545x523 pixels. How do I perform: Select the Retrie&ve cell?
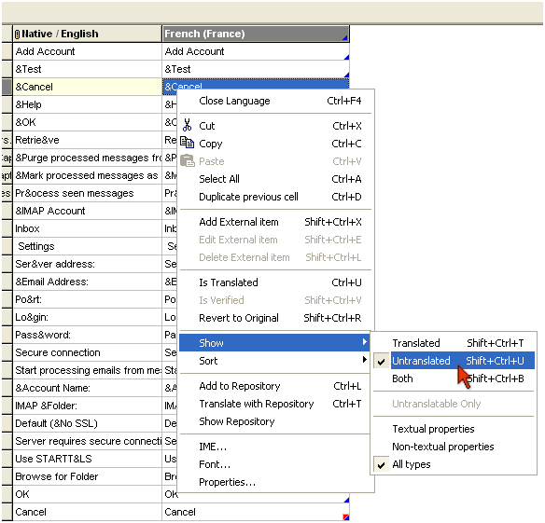click(87, 140)
